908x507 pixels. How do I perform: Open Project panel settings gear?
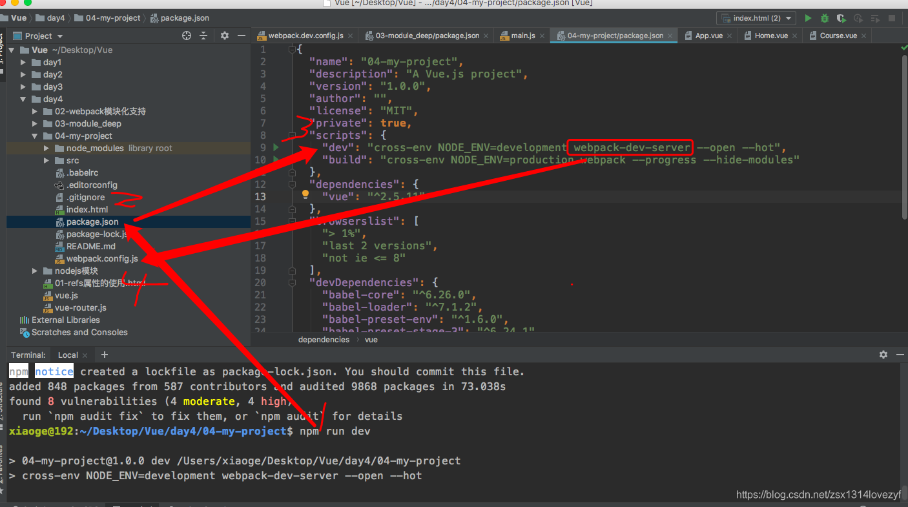pos(225,36)
